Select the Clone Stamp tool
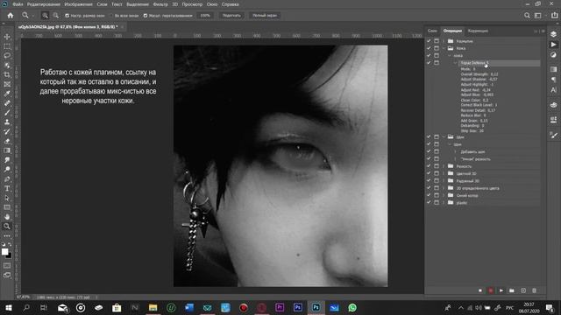 [7, 122]
